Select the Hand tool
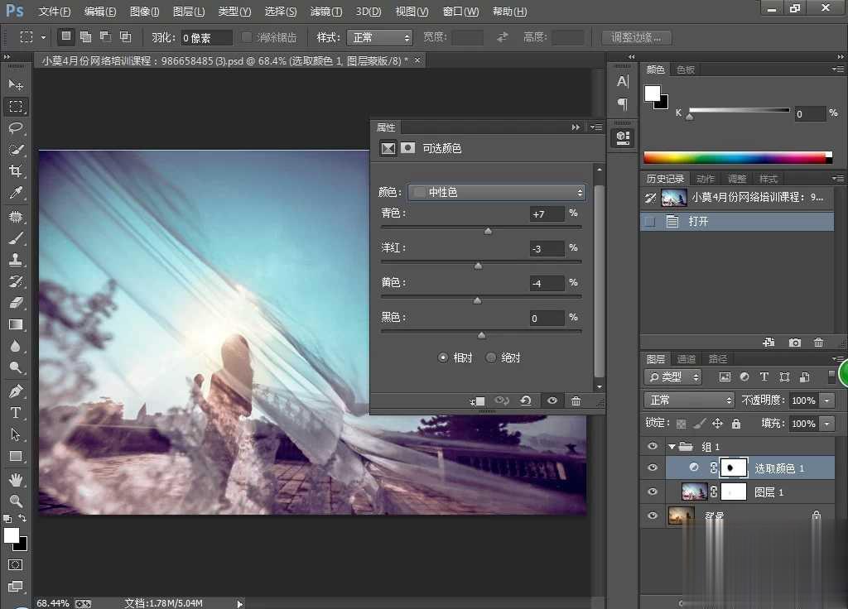 coord(16,479)
